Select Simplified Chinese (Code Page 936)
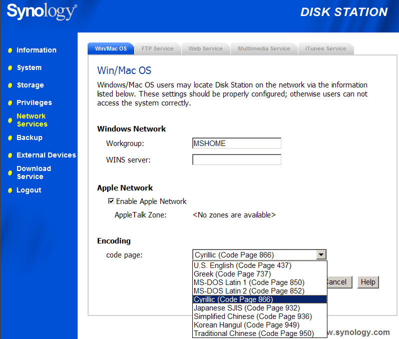The image size is (399, 339). 260,316
